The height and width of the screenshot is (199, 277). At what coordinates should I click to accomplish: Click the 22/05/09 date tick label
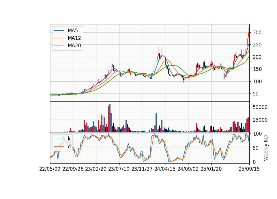[x=50, y=169]
